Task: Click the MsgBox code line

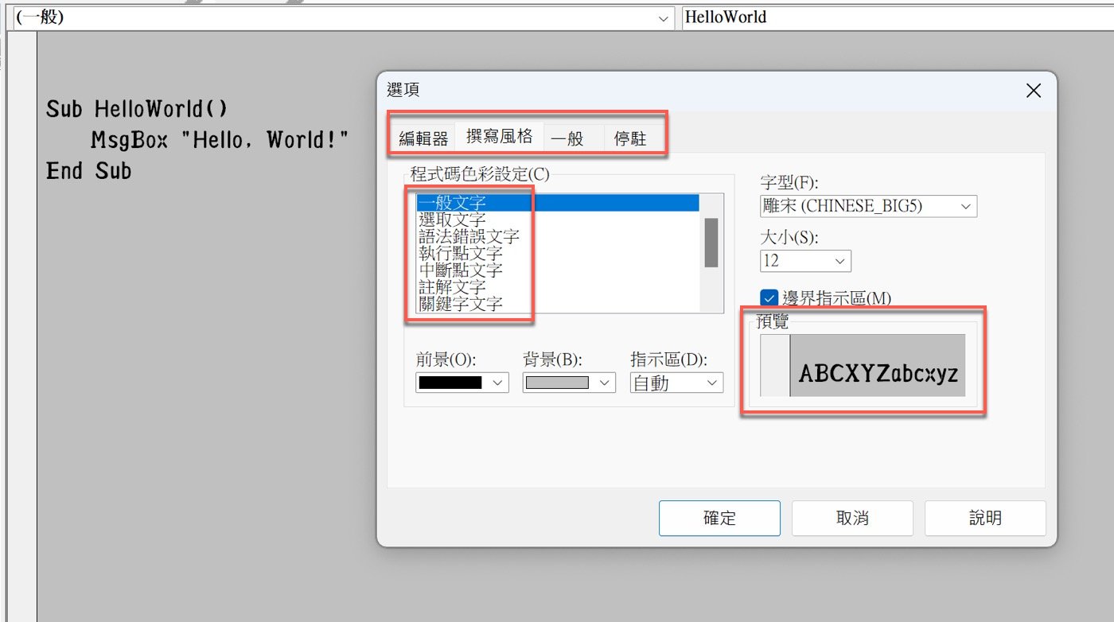Action: (x=220, y=140)
